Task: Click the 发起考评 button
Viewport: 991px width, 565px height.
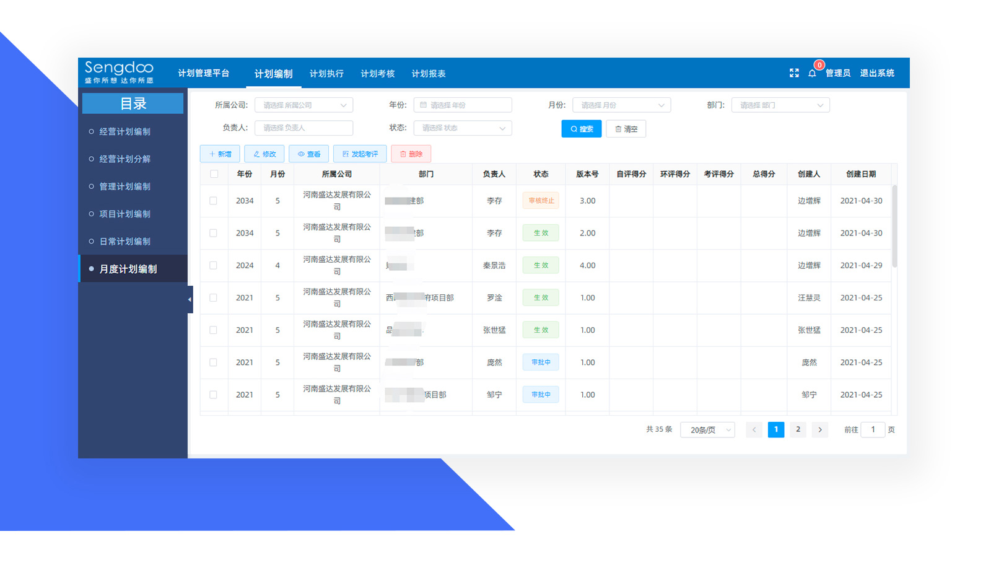Action: [360, 154]
